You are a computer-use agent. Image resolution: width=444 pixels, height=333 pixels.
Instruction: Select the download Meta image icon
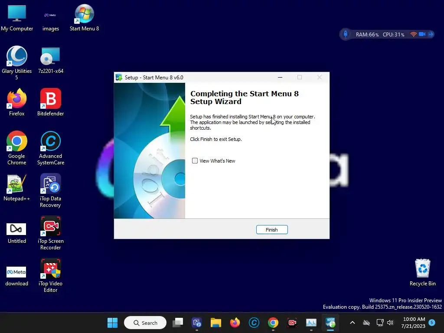click(17, 276)
